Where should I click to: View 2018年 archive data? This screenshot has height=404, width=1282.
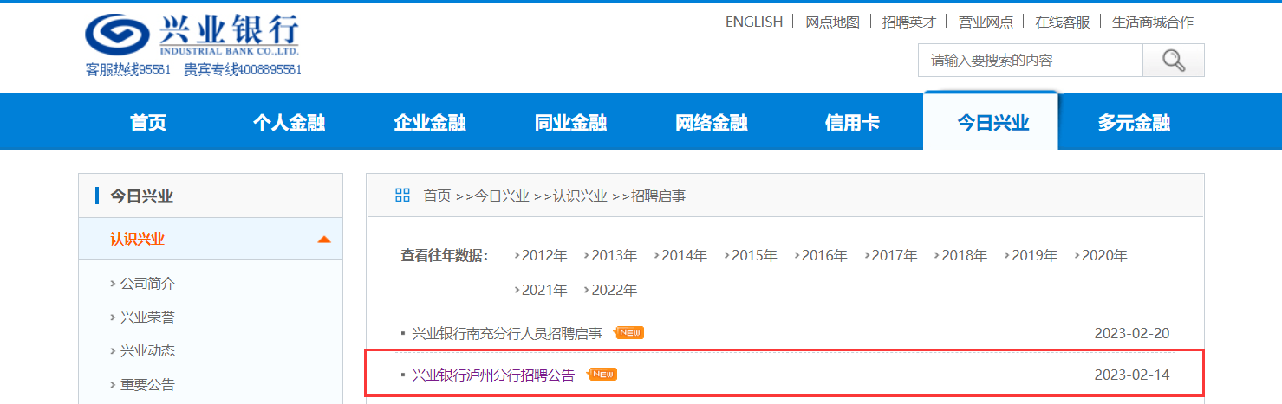click(x=964, y=256)
